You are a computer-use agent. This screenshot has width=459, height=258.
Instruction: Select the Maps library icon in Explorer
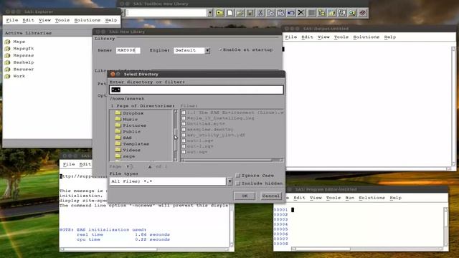click(x=8, y=42)
